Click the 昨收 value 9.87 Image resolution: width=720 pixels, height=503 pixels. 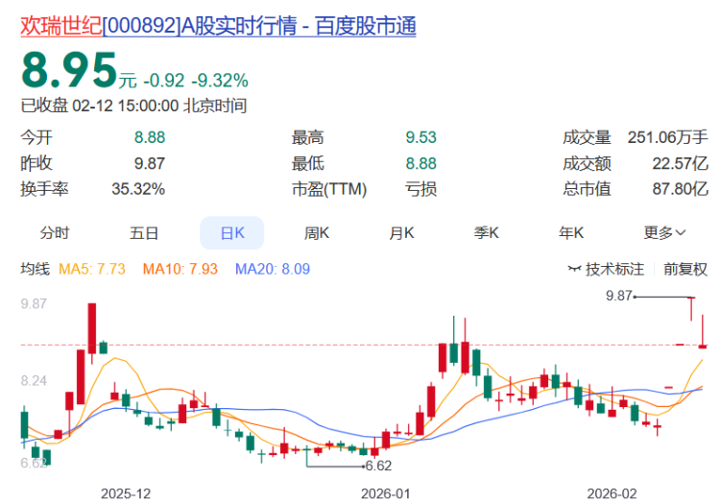pos(150,163)
